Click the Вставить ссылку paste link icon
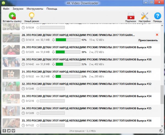 tap(12, 16)
